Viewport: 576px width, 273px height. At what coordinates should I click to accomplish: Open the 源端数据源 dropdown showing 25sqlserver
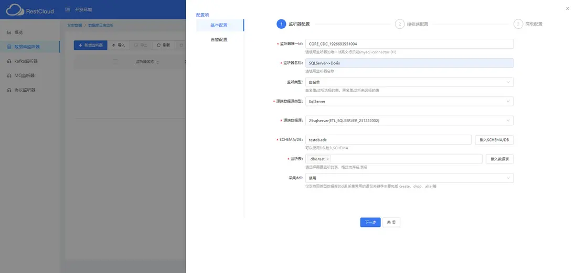(x=409, y=121)
